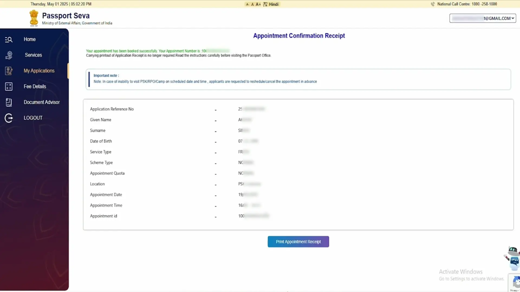Decrease font size with A- button
This screenshot has width=520, height=292.
pos(248,4)
